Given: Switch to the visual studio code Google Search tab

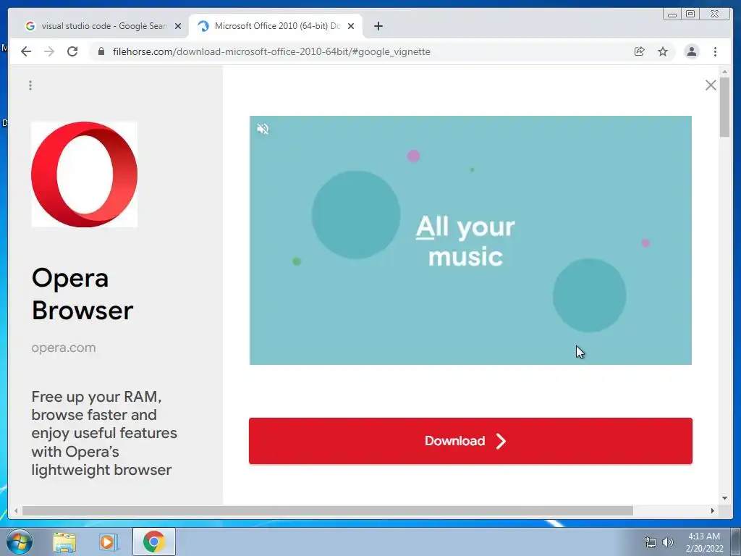Looking at the screenshot, I should (x=103, y=26).
